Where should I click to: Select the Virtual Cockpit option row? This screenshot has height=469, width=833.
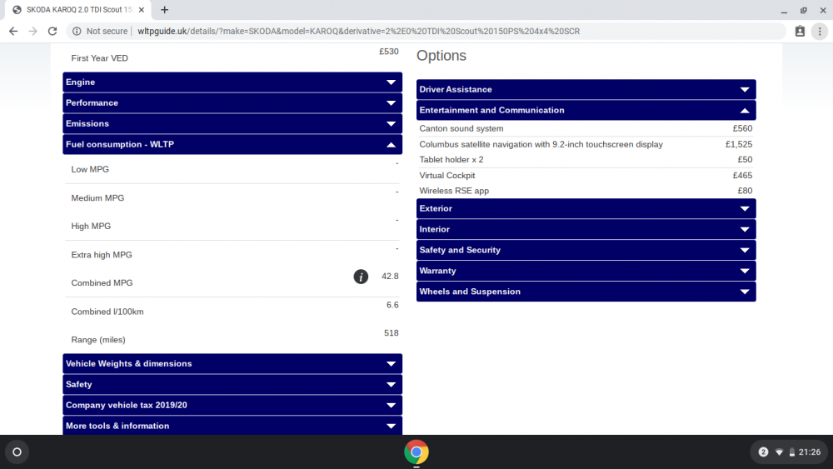[x=586, y=175]
